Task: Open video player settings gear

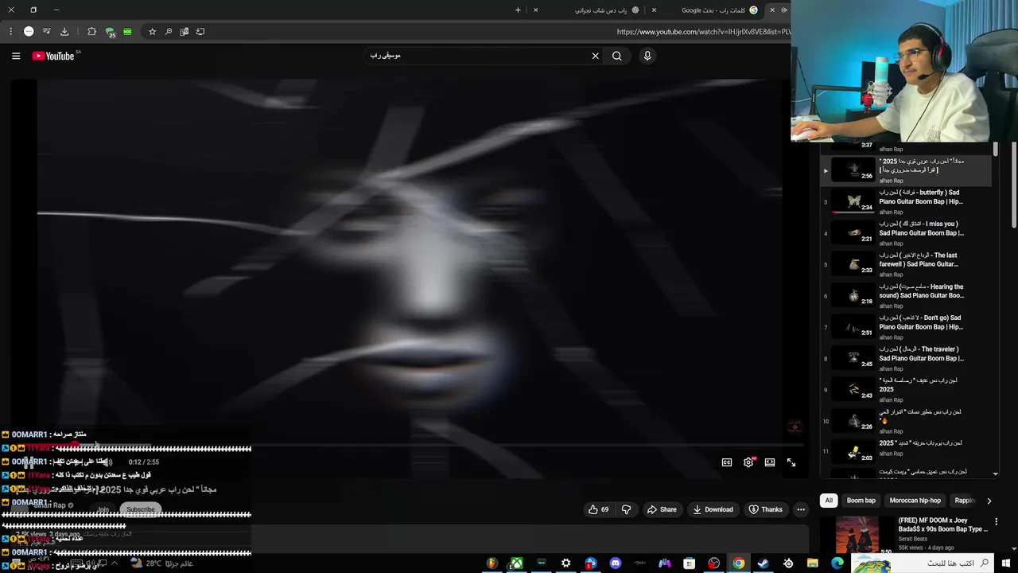Action: tap(748, 462)
